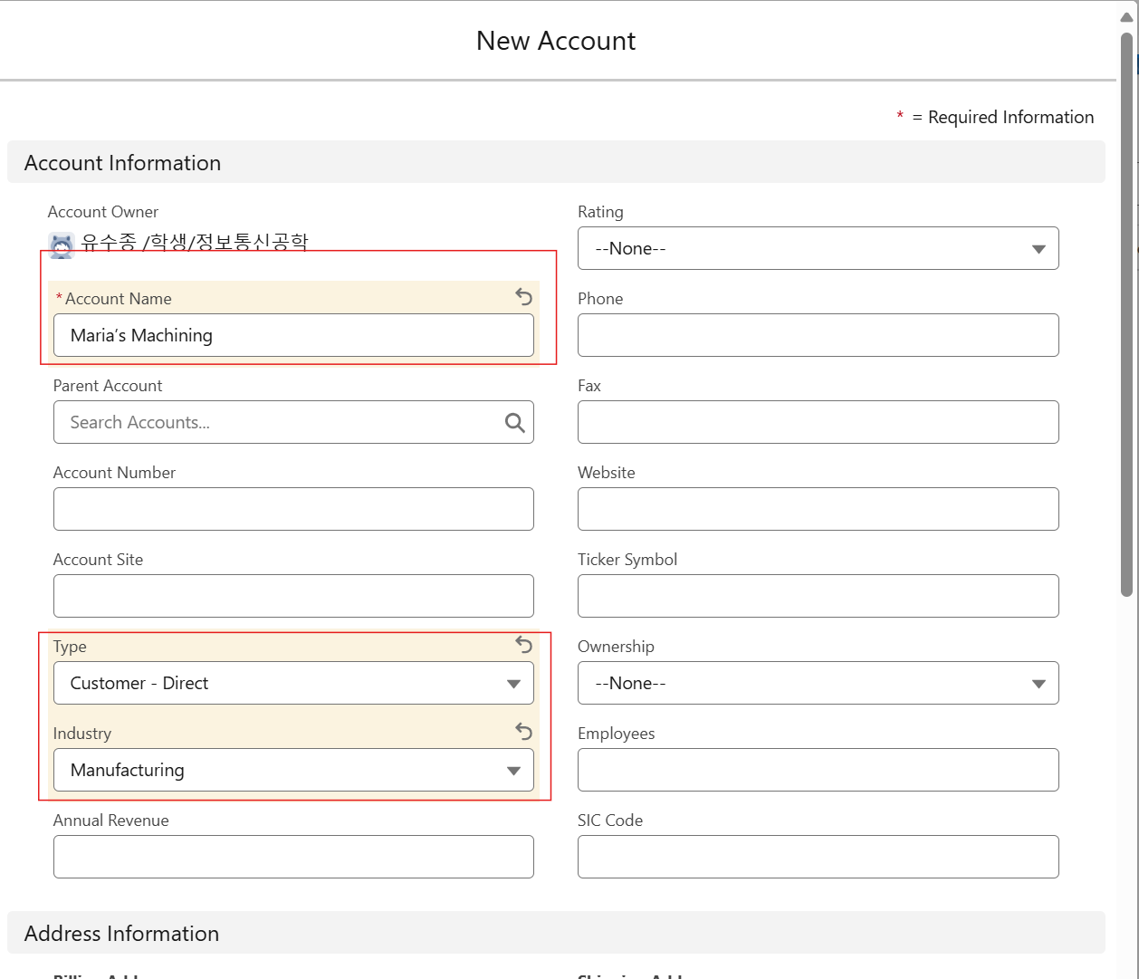The height and width of the screenshot is (979, 1139).
Task: Click the undo arrow for Type field
Action: 523,644
